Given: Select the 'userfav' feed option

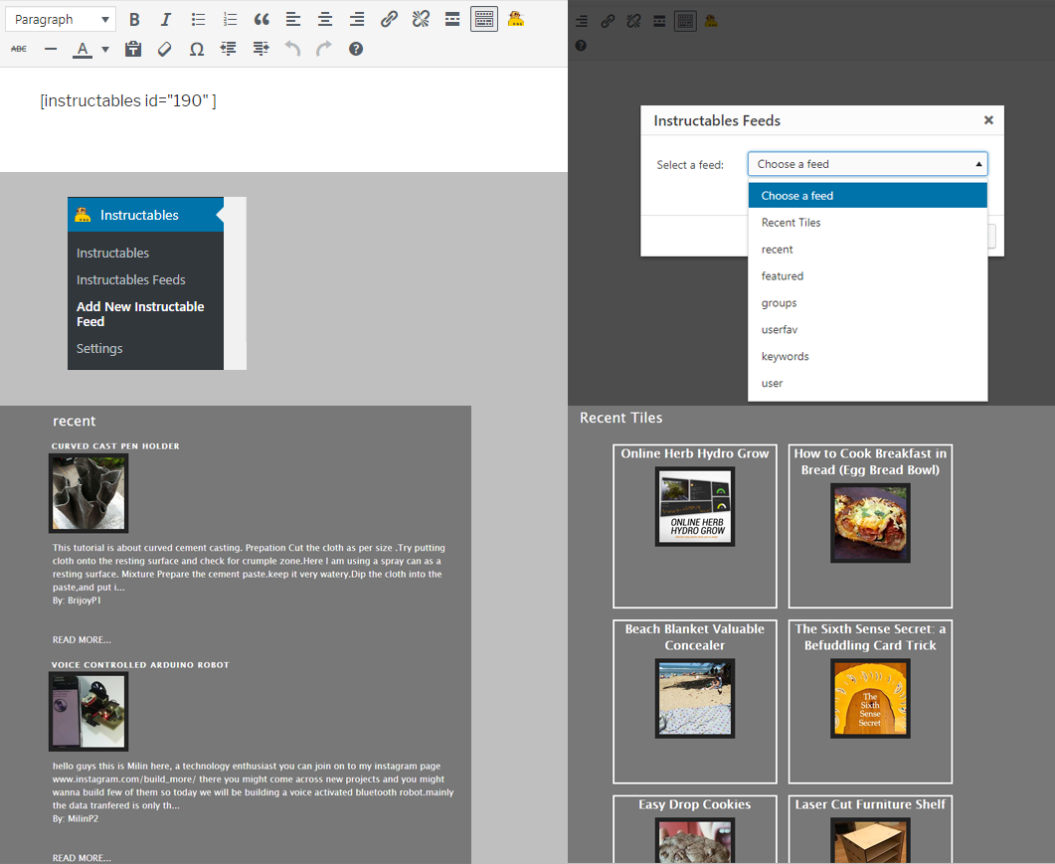Looking at the screenshot, I should point(867,330).
